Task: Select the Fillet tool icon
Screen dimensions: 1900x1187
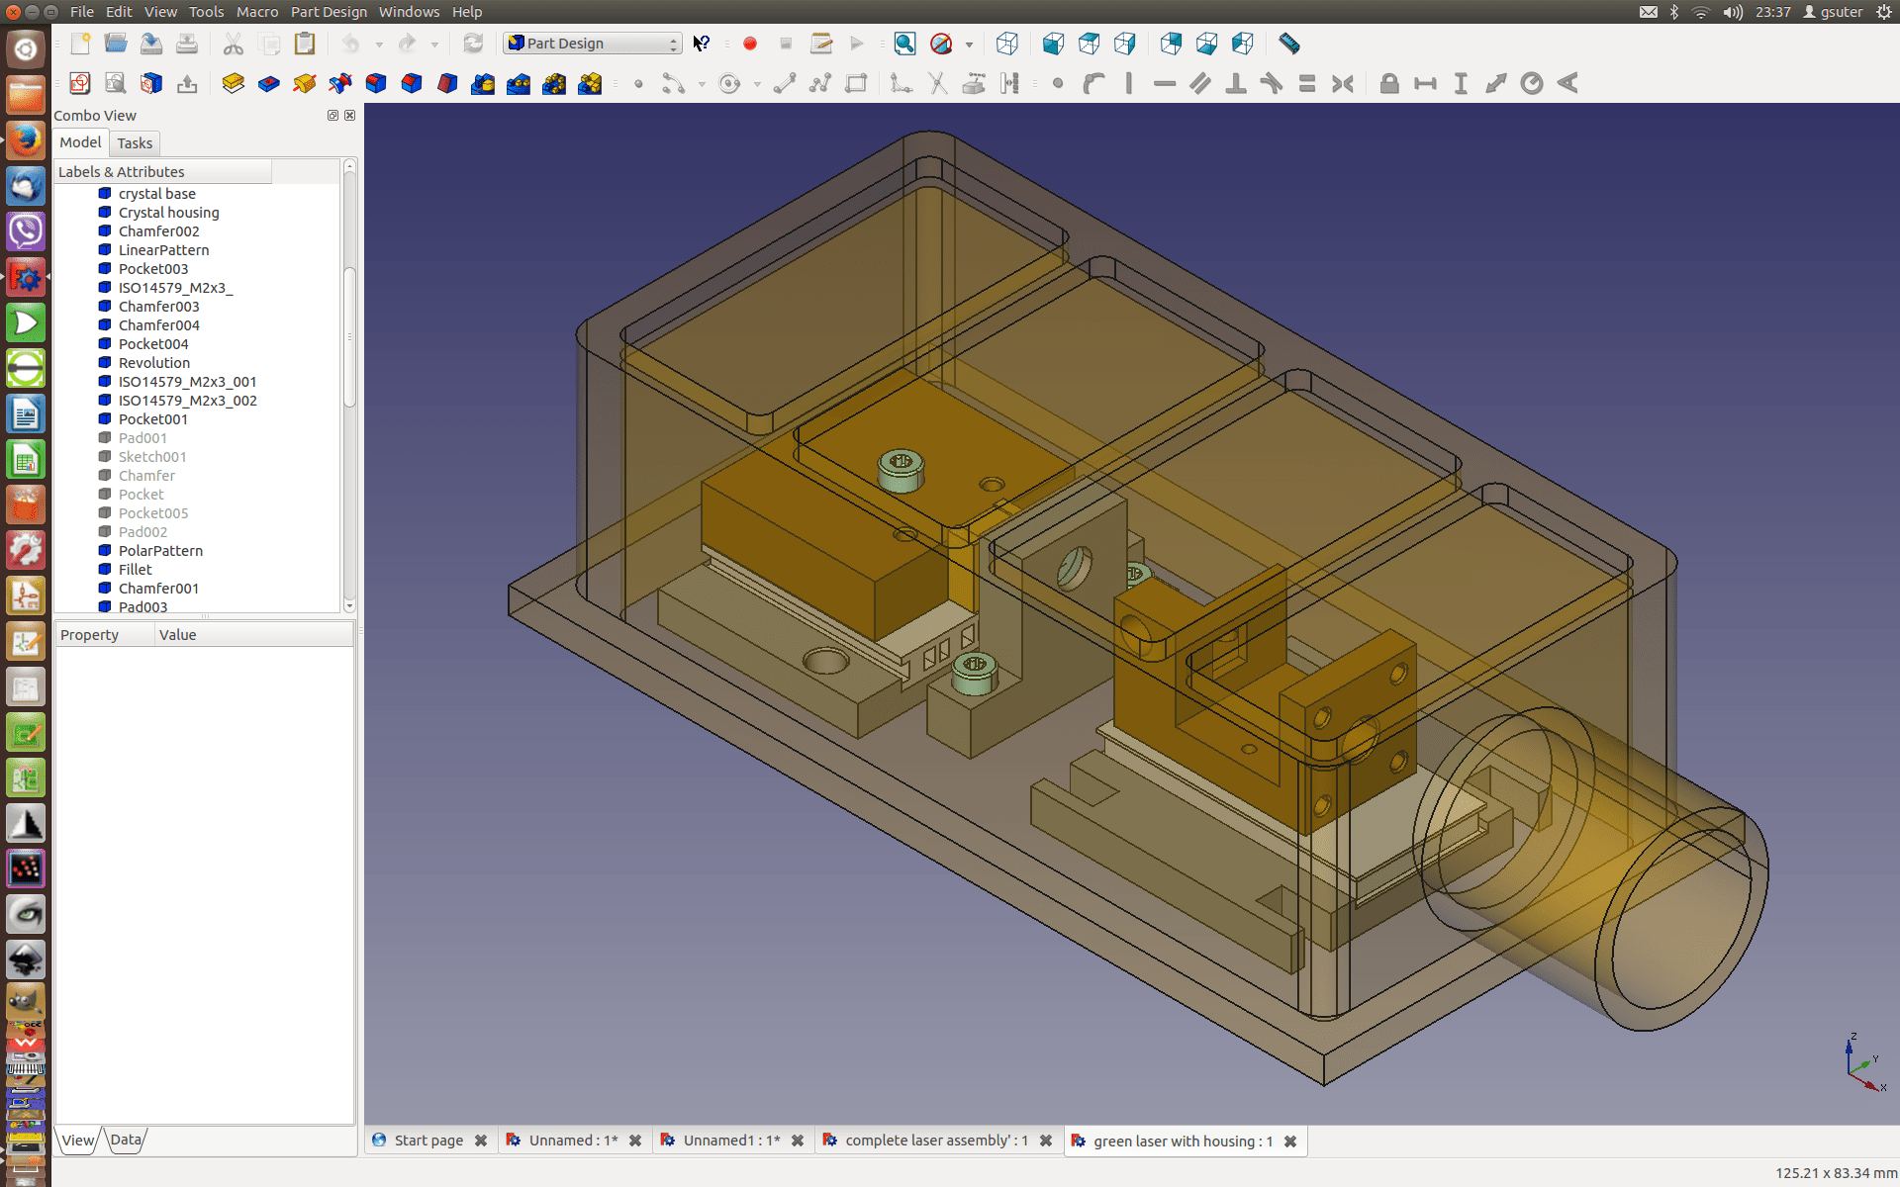Action: pyautogui.click(x=376, y=84)
